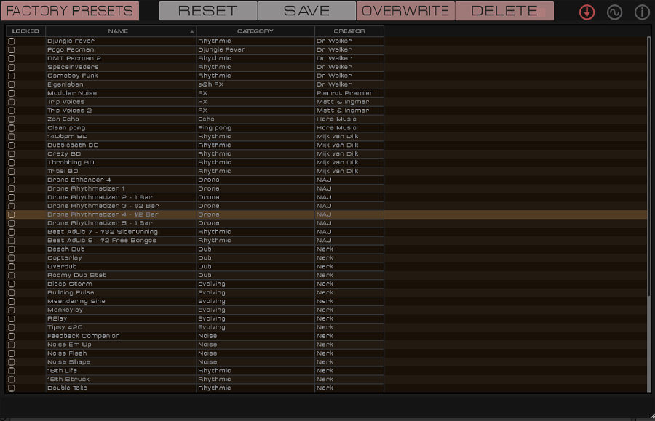Sort presets by Creator column header
This screenshot has width=655, height=421.
coord(349,31)
